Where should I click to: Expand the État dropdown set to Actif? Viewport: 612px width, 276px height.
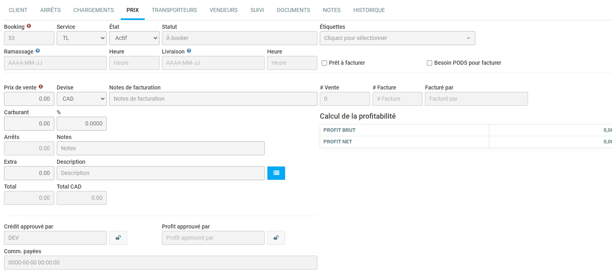click(134, 38)
